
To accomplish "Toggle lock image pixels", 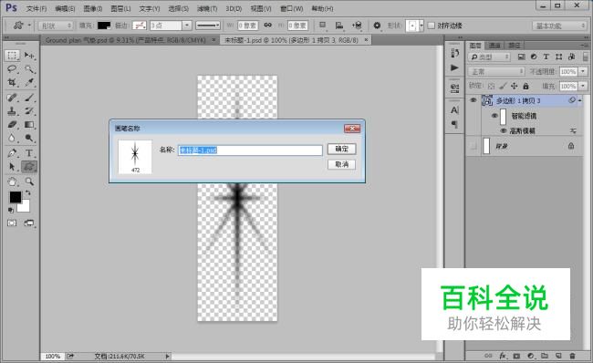I will pos(503,87).
